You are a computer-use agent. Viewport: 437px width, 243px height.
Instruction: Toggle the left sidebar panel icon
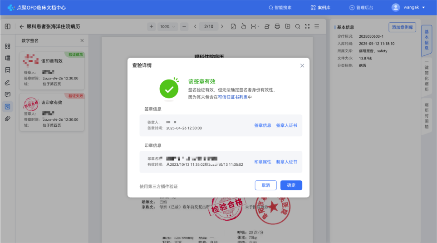point(8,26)
